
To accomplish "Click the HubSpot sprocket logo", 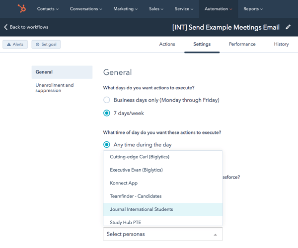I will pyautogui.click(x=22, y=9).
